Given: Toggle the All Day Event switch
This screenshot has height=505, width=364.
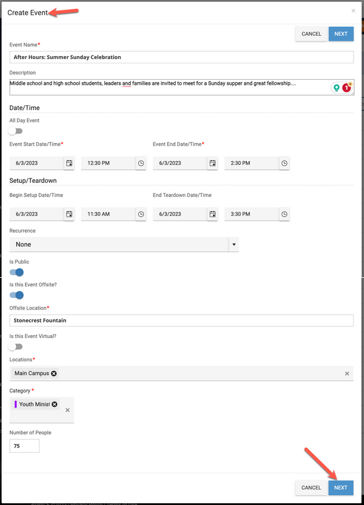Looking at the screenshot, I should 15,131.
